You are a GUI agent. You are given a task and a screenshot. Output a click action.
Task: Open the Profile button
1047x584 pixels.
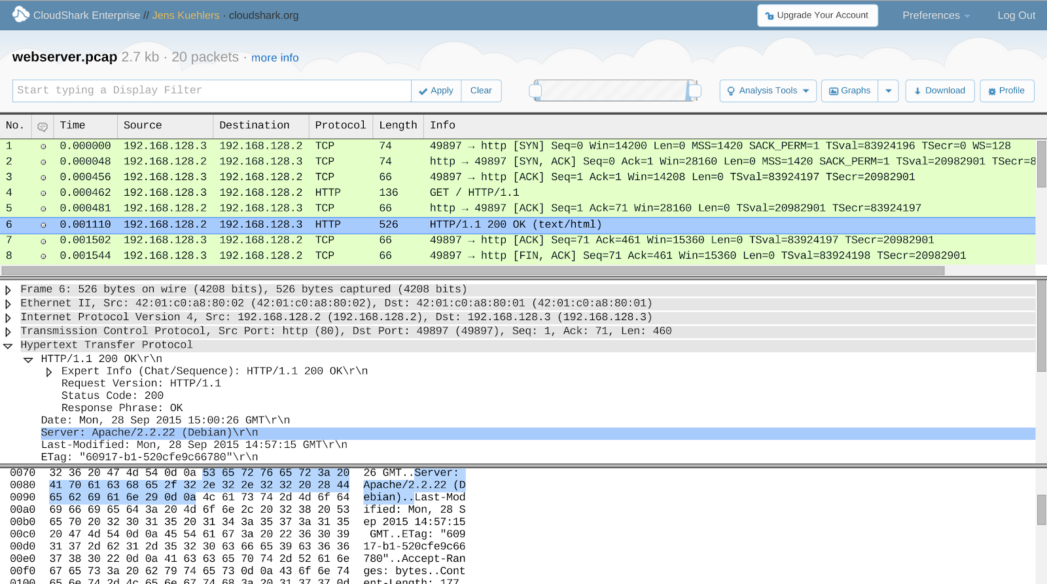tap(1007, 91)
